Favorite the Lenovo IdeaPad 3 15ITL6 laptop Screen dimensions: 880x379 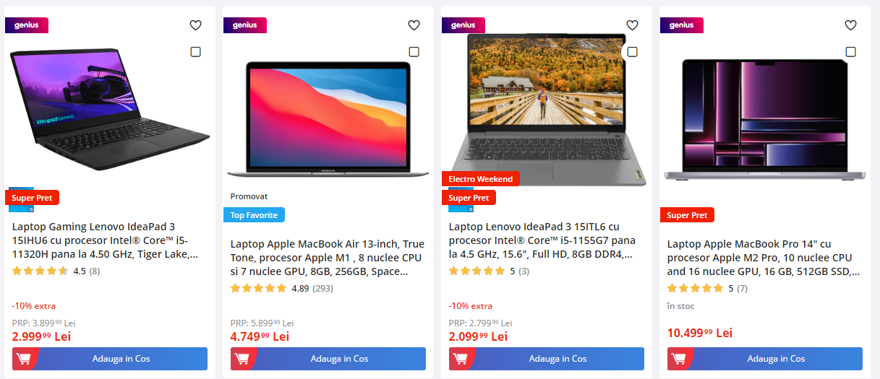pos(632,25)
